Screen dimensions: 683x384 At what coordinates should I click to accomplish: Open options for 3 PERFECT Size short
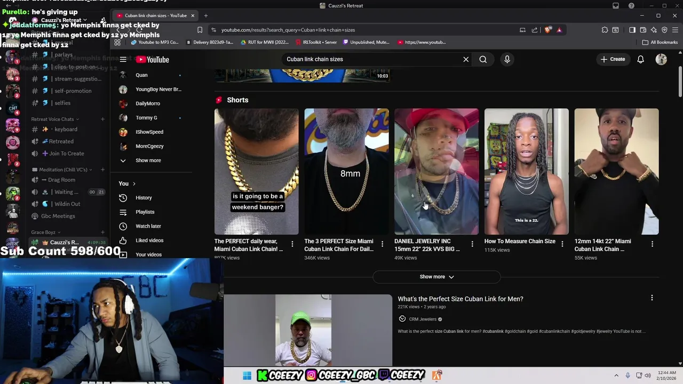382,244
